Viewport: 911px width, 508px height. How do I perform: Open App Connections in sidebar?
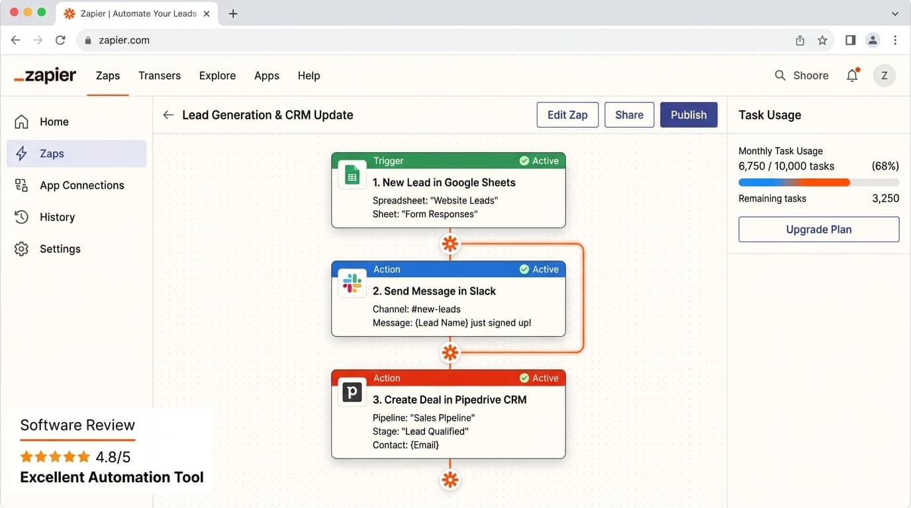tap(76, 185)
